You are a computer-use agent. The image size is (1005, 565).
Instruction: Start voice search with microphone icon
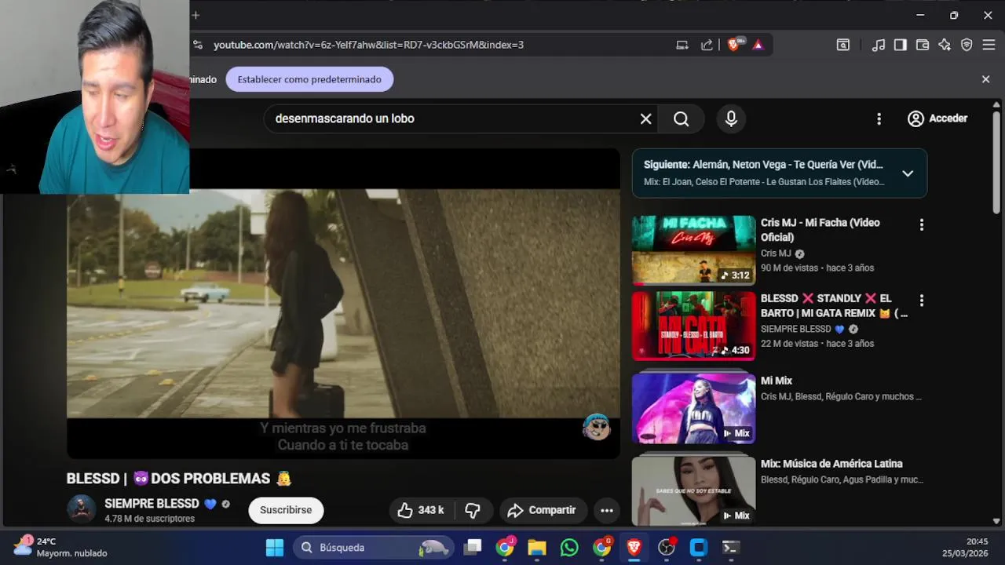click(731, 118)
